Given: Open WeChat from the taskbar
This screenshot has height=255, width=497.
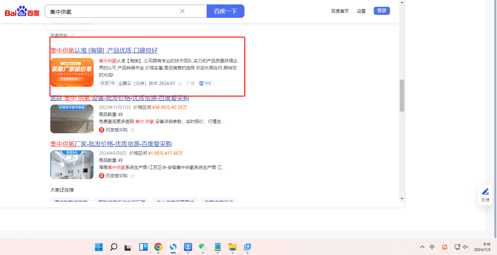Looking at the screenshot, I should 203,247.
